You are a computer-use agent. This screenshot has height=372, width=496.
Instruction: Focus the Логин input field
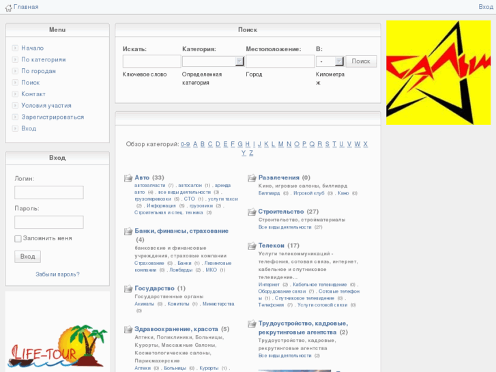[49, 192]
